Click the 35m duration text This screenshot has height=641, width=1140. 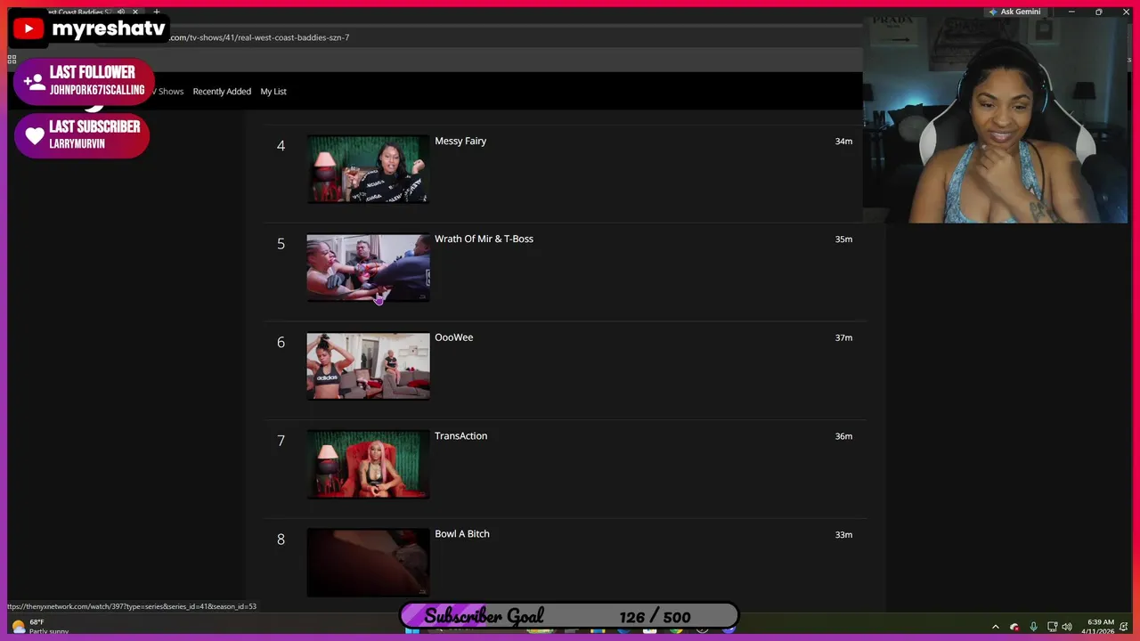[x=843, y=239]
